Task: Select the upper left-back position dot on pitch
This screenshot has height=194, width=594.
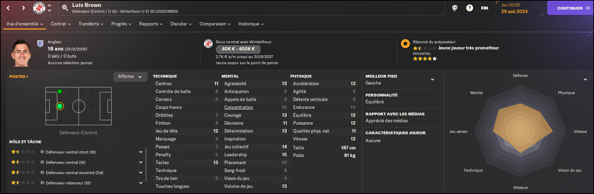Action: coord(60,91)
